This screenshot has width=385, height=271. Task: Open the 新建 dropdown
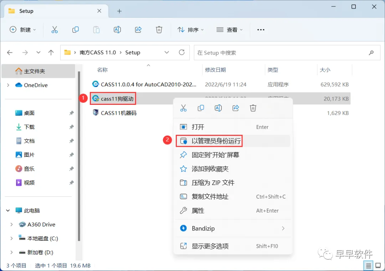[x=22, y=30]
